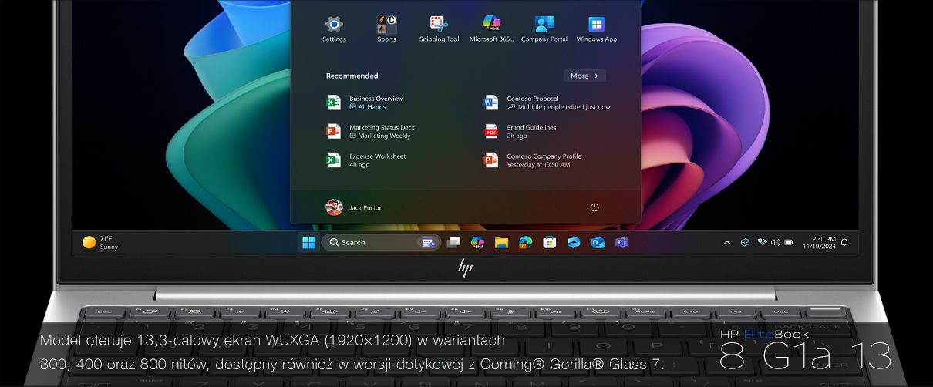The image size is (933, 387).
Task: Open Microsoft Store from the taskbar
Action: 549,242
